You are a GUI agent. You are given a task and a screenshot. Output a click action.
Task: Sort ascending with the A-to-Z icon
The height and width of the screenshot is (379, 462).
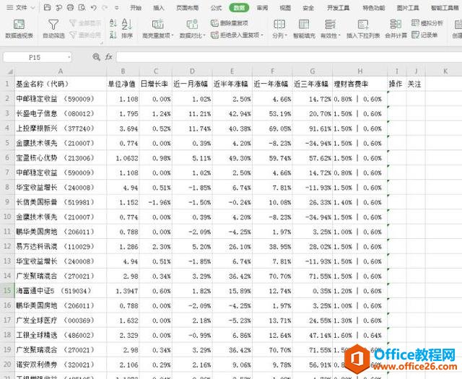[x=113, y=23]
